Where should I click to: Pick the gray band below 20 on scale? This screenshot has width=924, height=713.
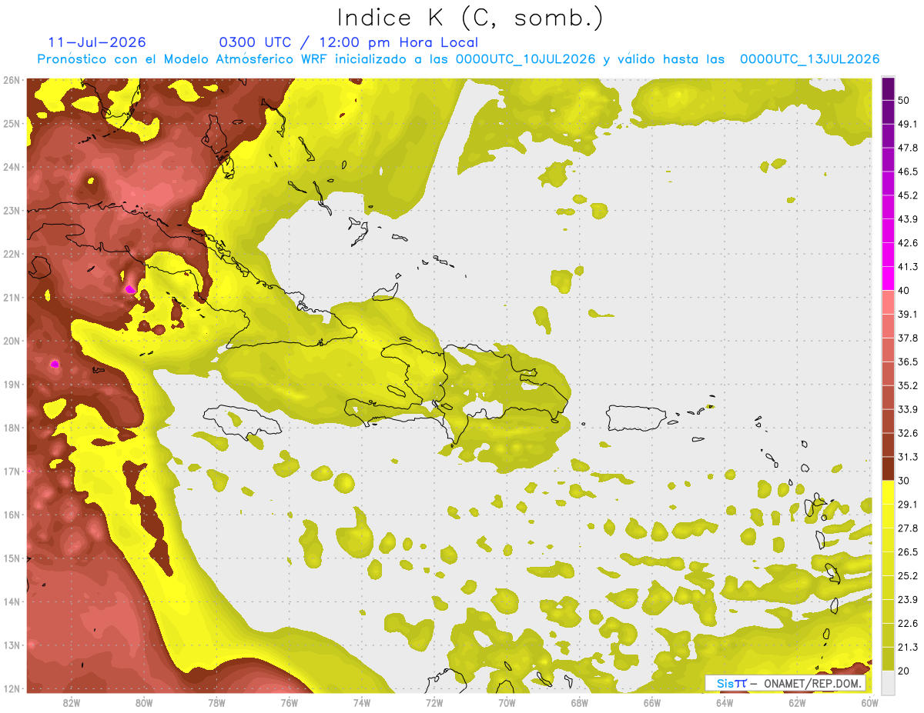(x=888, y=681)
